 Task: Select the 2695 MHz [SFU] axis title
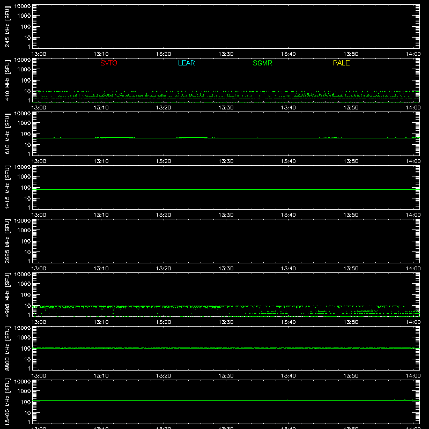coord(8,241)
